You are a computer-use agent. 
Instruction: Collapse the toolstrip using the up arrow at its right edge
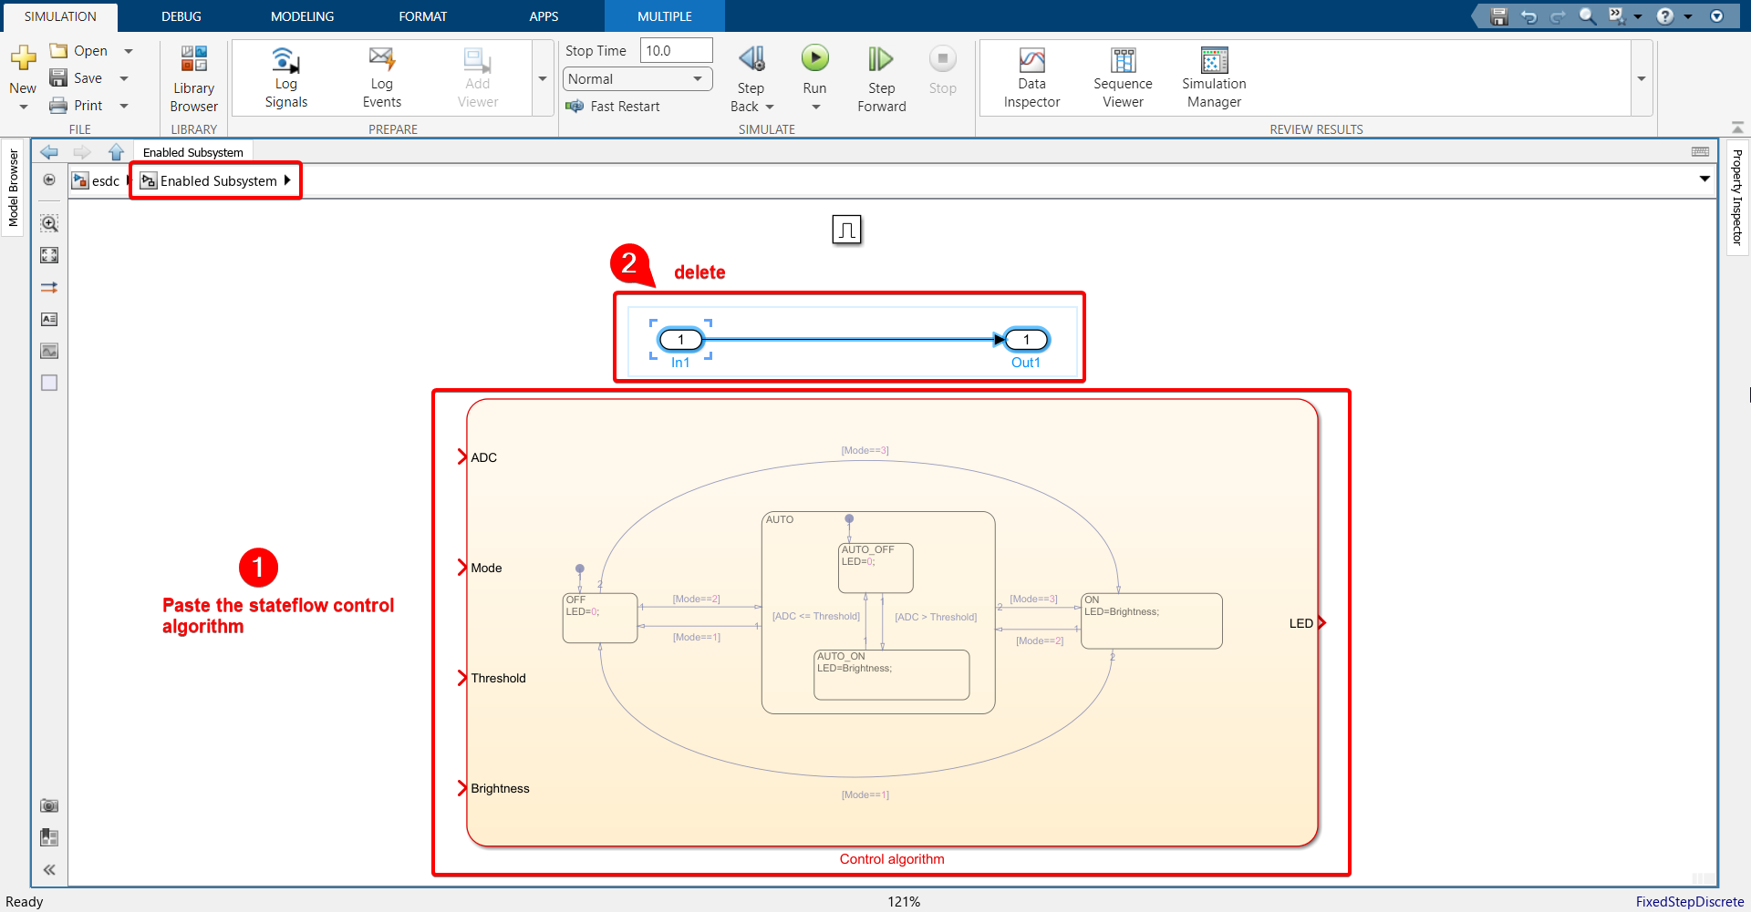(x=1737, y=128)
